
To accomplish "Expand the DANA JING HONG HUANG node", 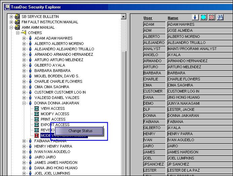I will click(24, 168).
